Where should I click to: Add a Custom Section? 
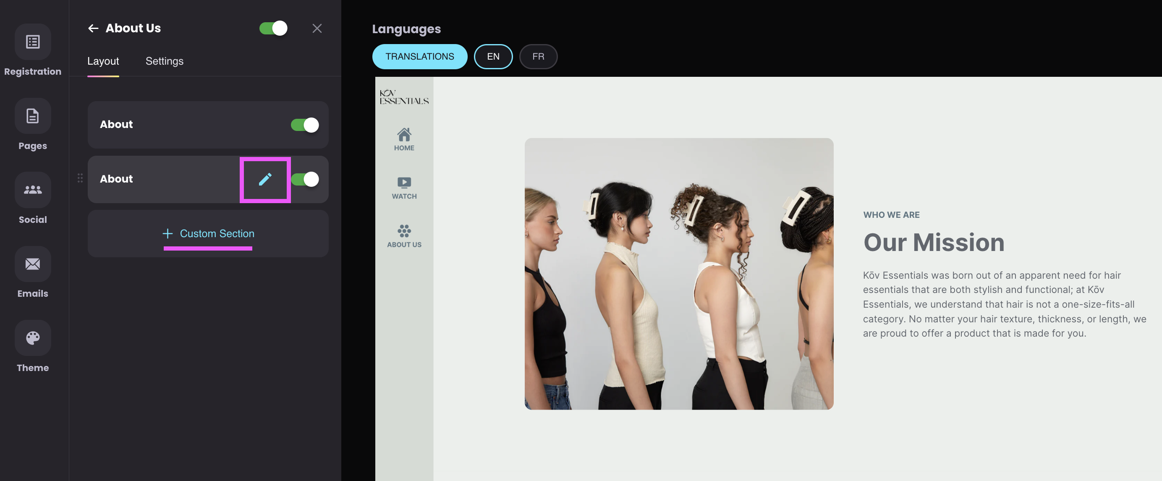208,233
